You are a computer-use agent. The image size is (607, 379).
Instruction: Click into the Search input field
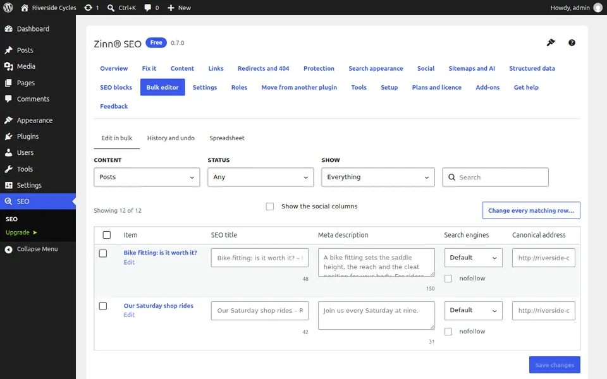pos(496,177)
